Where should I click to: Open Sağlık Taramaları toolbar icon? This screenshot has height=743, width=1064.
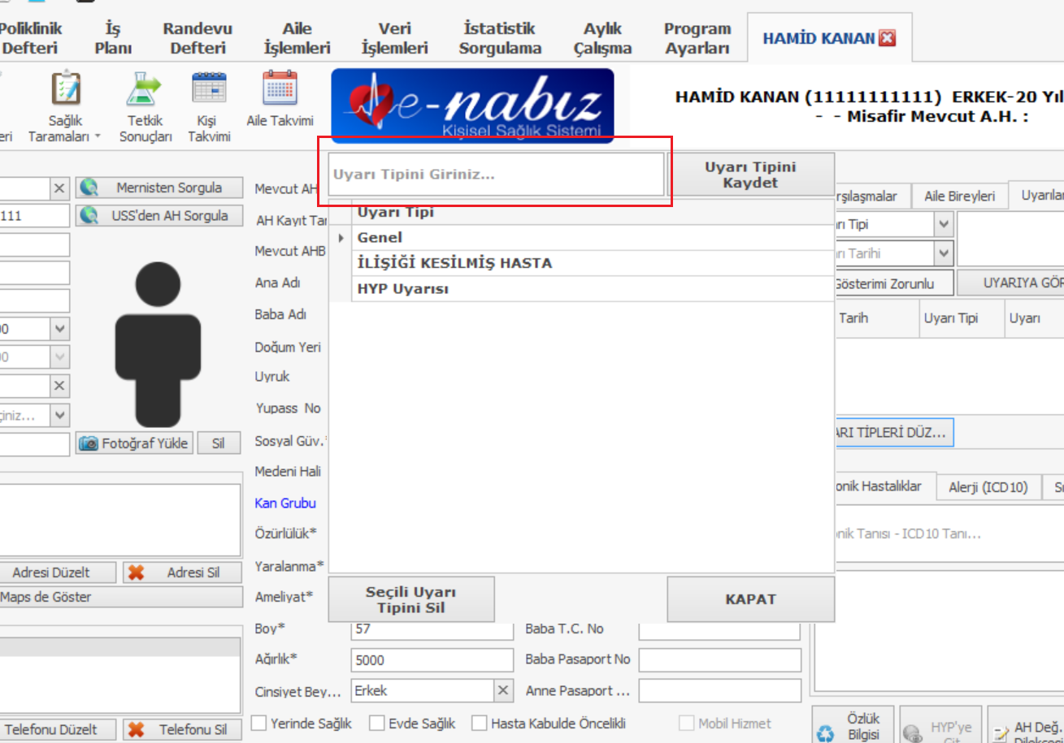(x=66, y=88)
